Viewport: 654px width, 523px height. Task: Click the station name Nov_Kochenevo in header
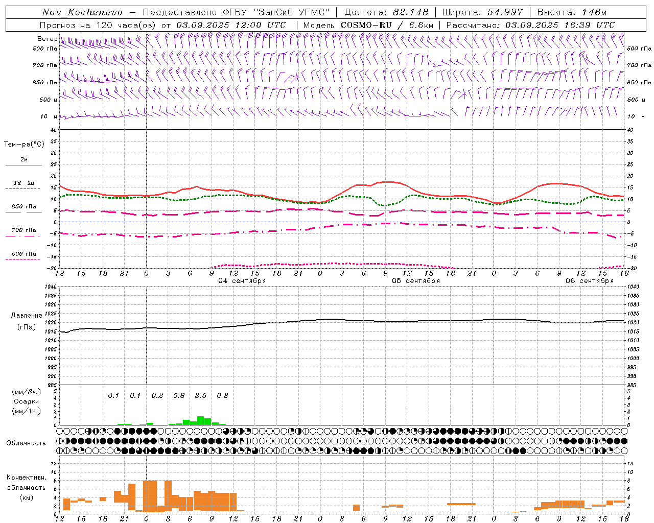point(82,12)
